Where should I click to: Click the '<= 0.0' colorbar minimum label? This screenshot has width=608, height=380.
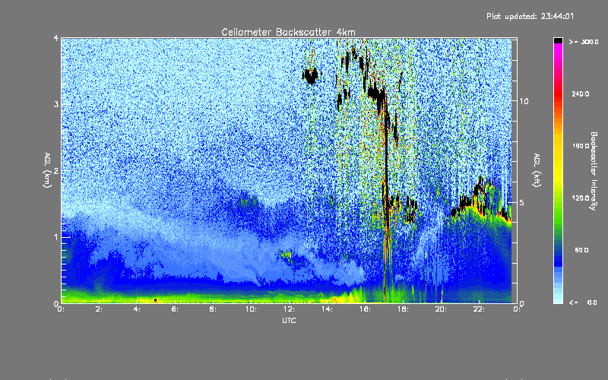pyautogui.click(x=583, y=302)
